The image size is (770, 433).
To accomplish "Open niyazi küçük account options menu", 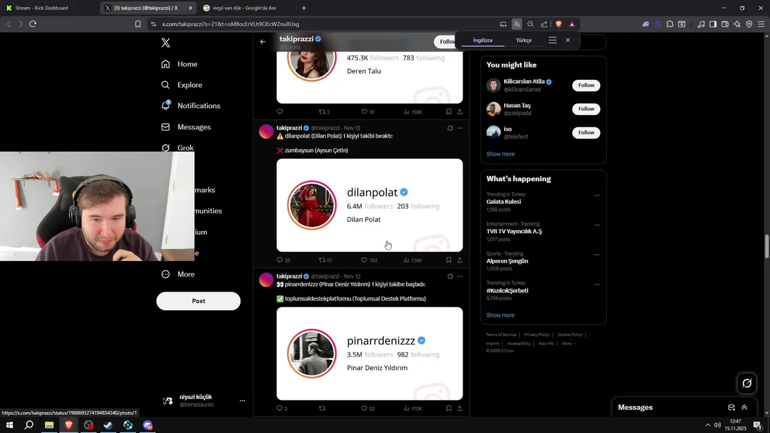I will [x=242, y=401].
